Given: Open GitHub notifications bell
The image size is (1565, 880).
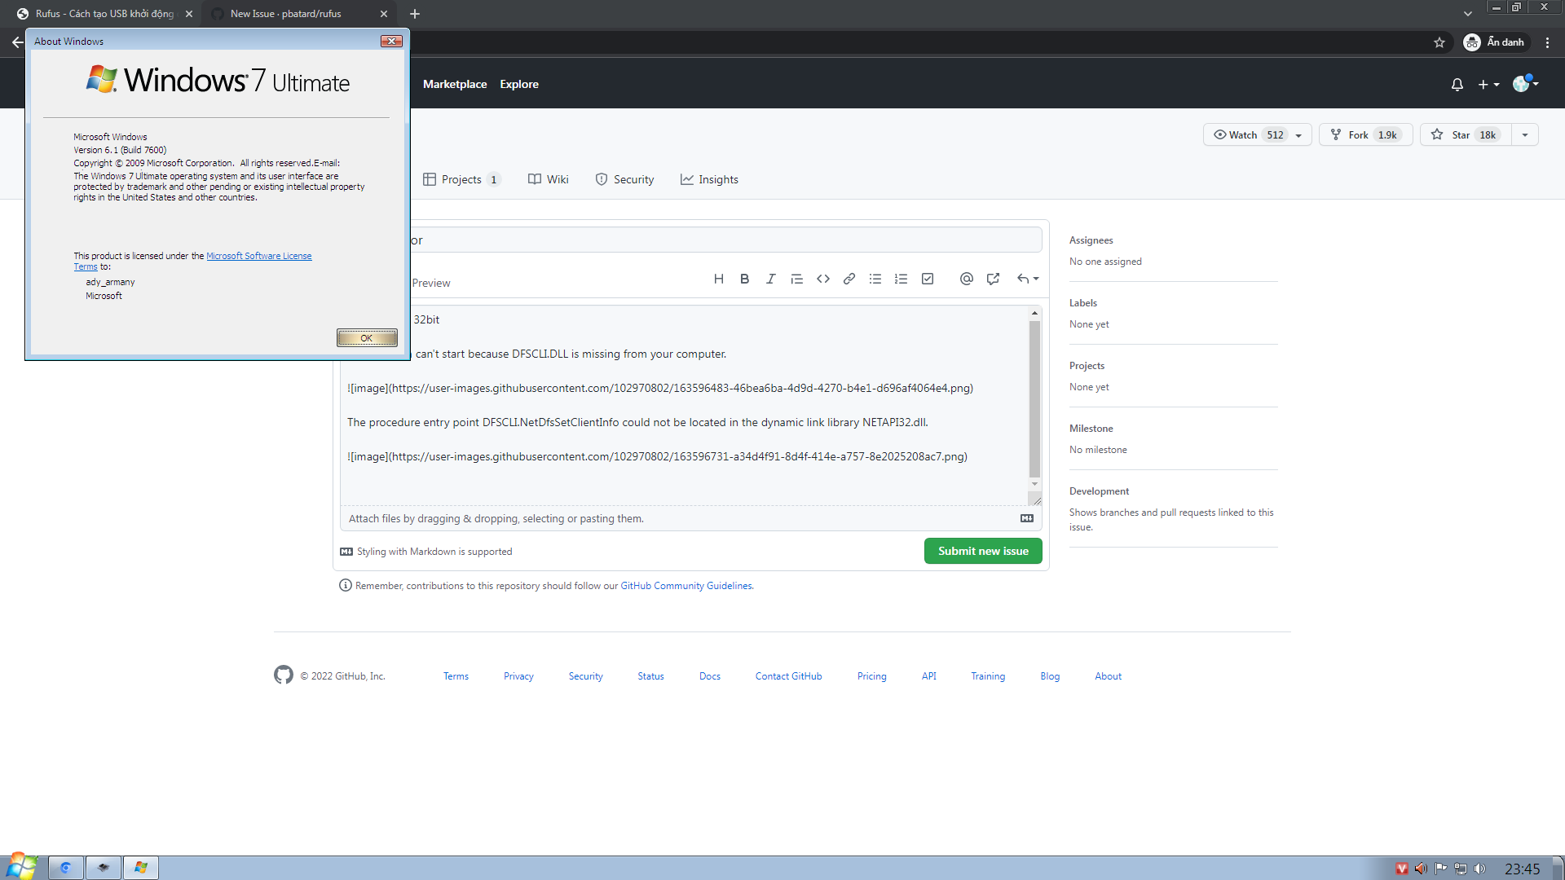Looking at the screenshot, I should coord(1457,84).
